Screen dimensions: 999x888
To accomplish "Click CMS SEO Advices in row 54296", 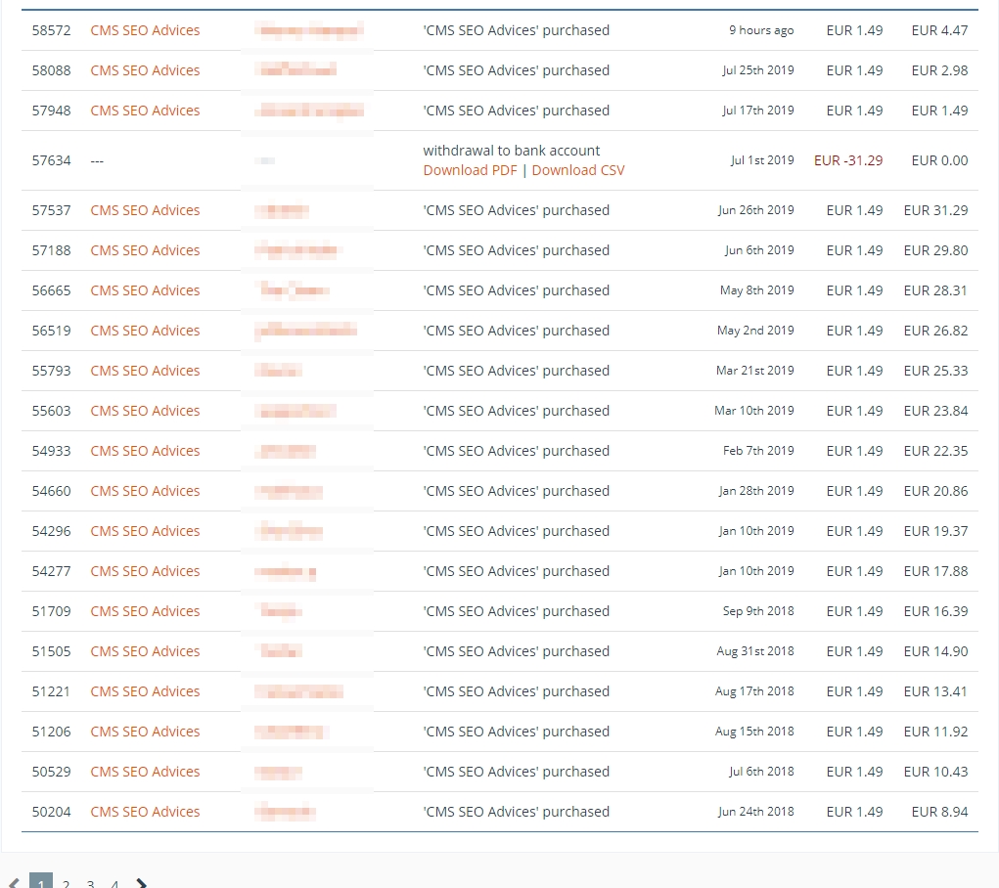I will click(145, 531).
